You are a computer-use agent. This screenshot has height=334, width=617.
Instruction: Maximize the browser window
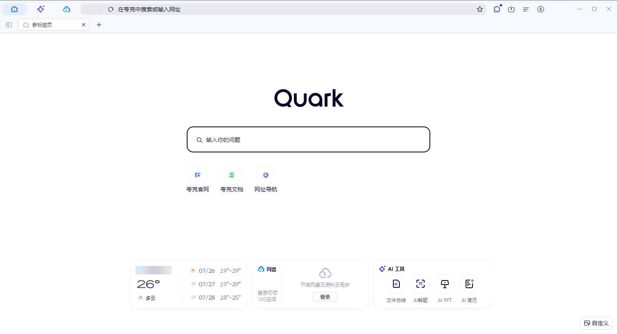pos(594,9)
